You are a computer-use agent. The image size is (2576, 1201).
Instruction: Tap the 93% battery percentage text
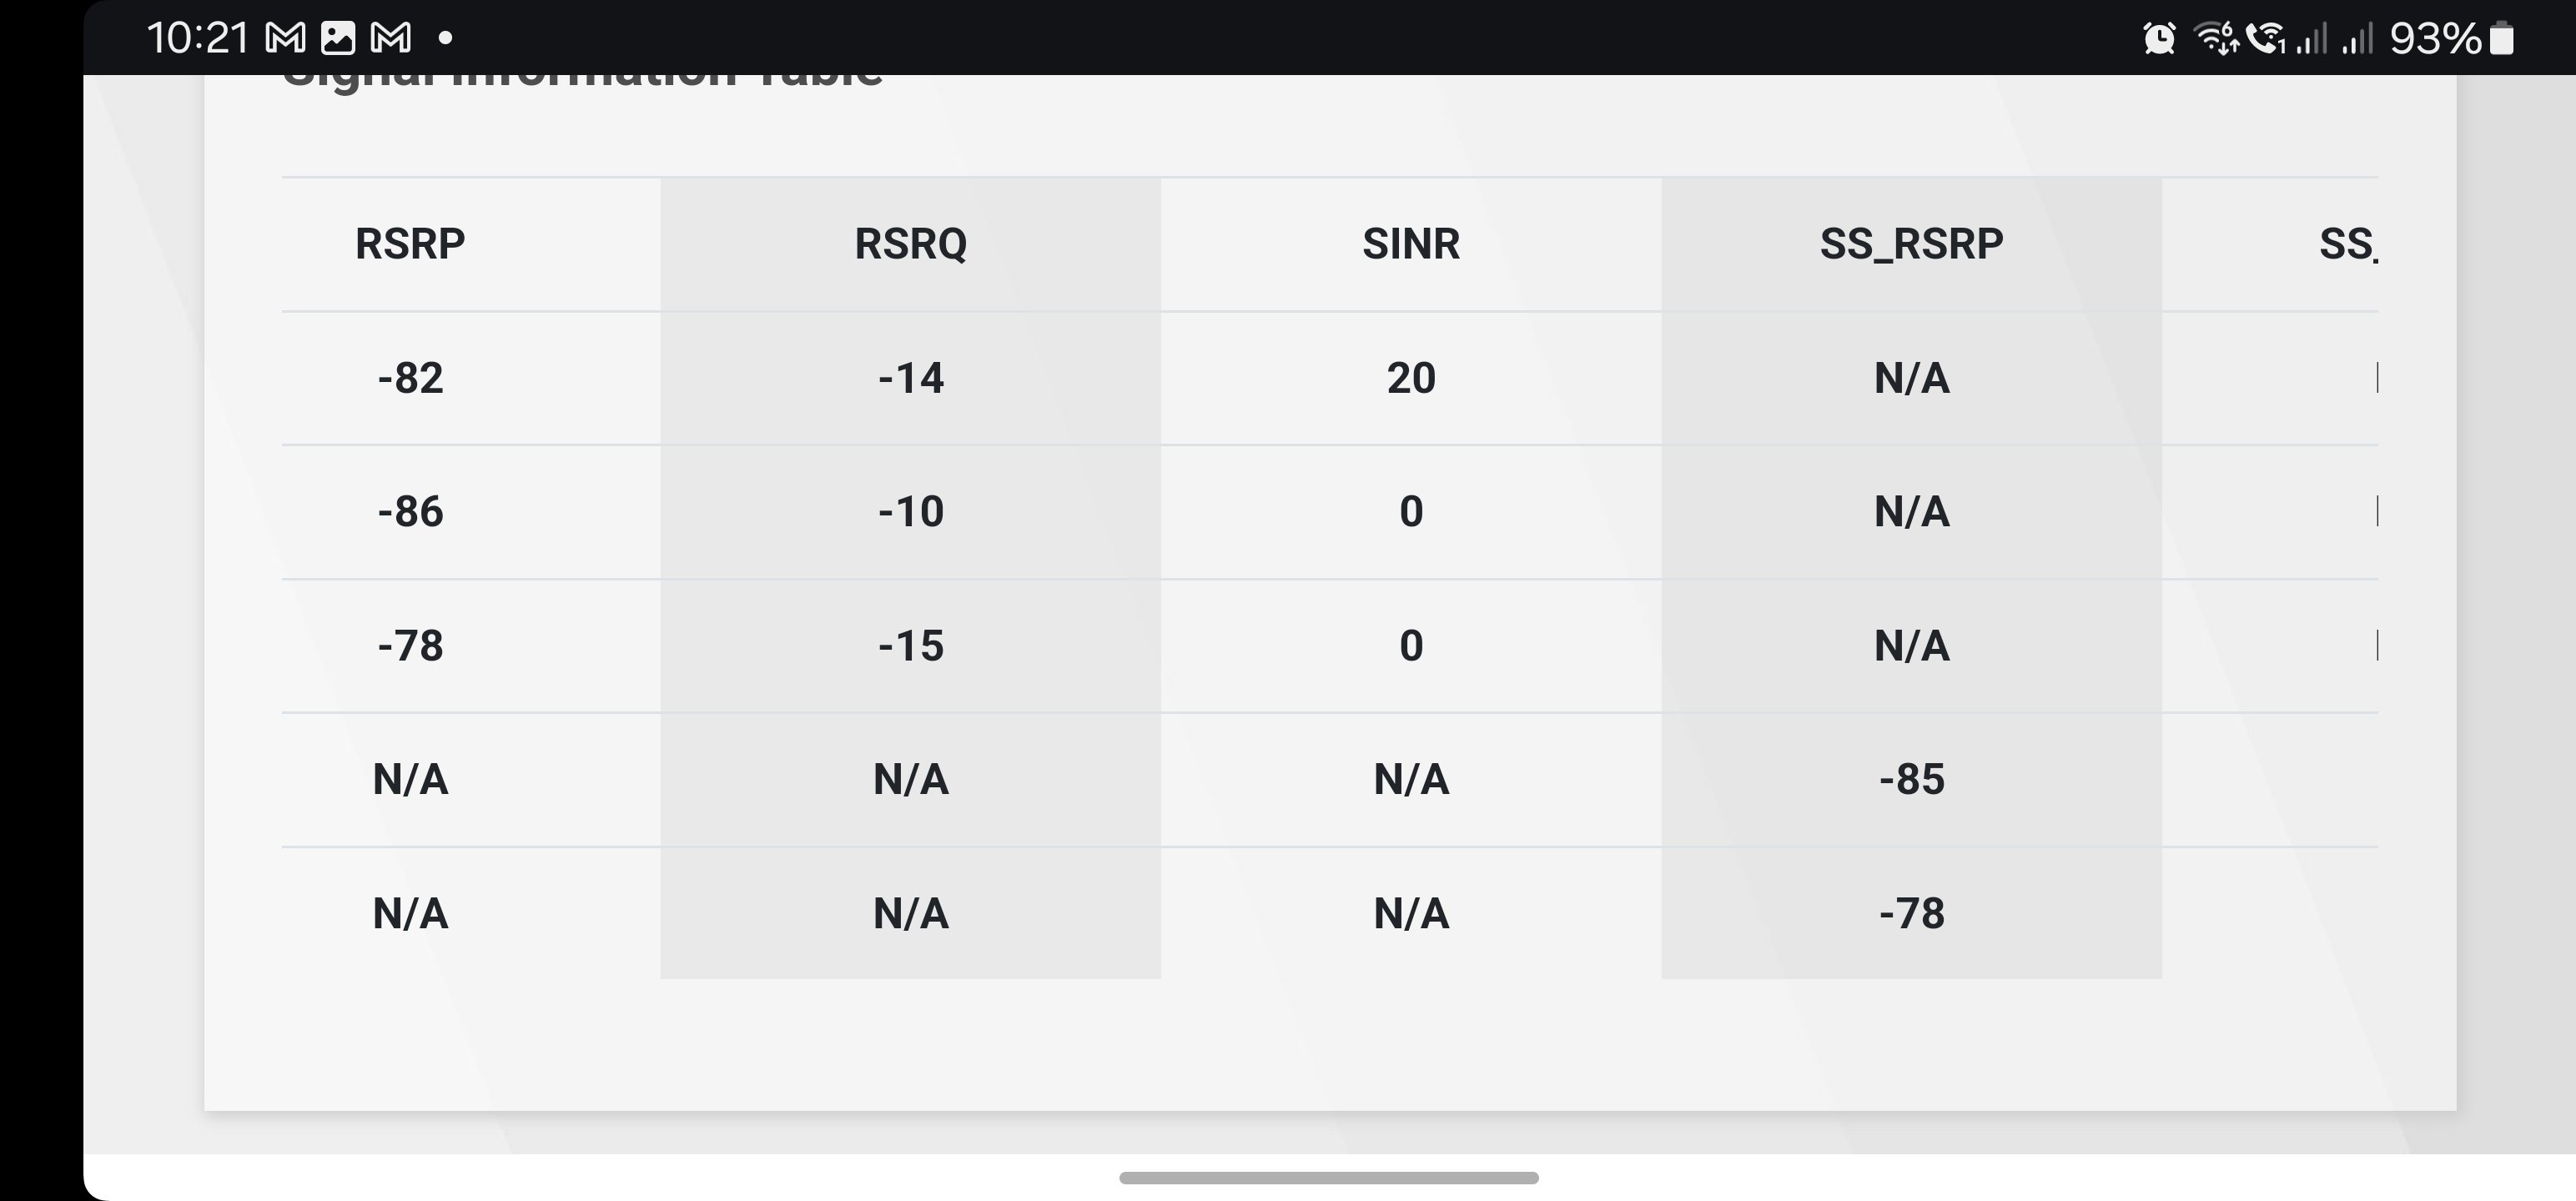tap(2435, 38)
